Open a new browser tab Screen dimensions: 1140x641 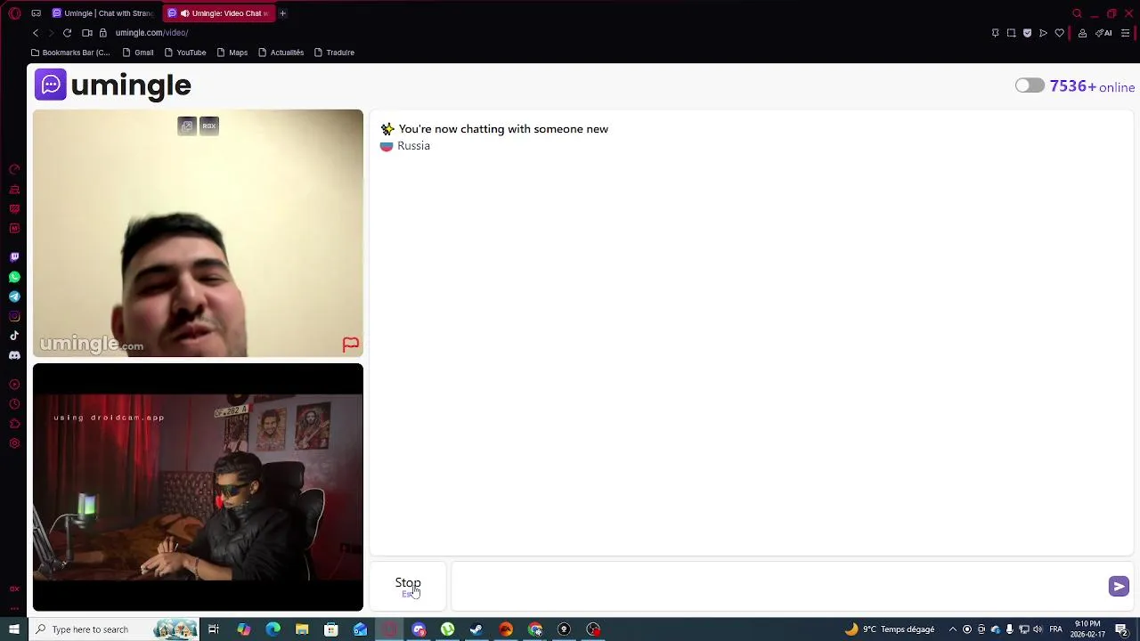click(282, 13)
